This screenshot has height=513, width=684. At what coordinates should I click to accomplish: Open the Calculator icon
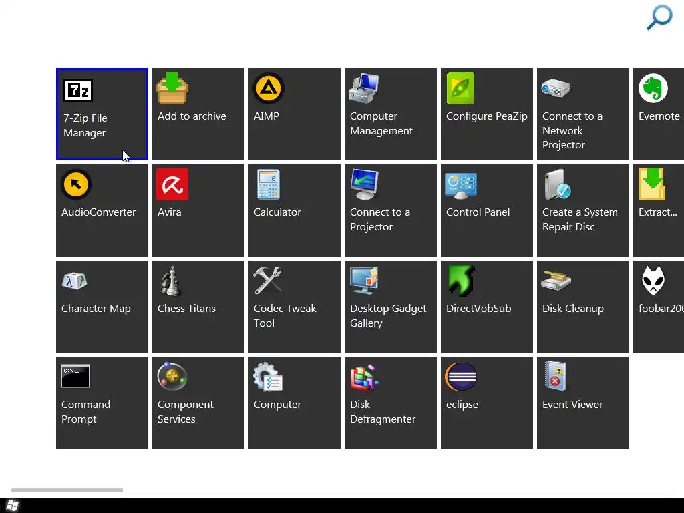(x=269, y=184)
